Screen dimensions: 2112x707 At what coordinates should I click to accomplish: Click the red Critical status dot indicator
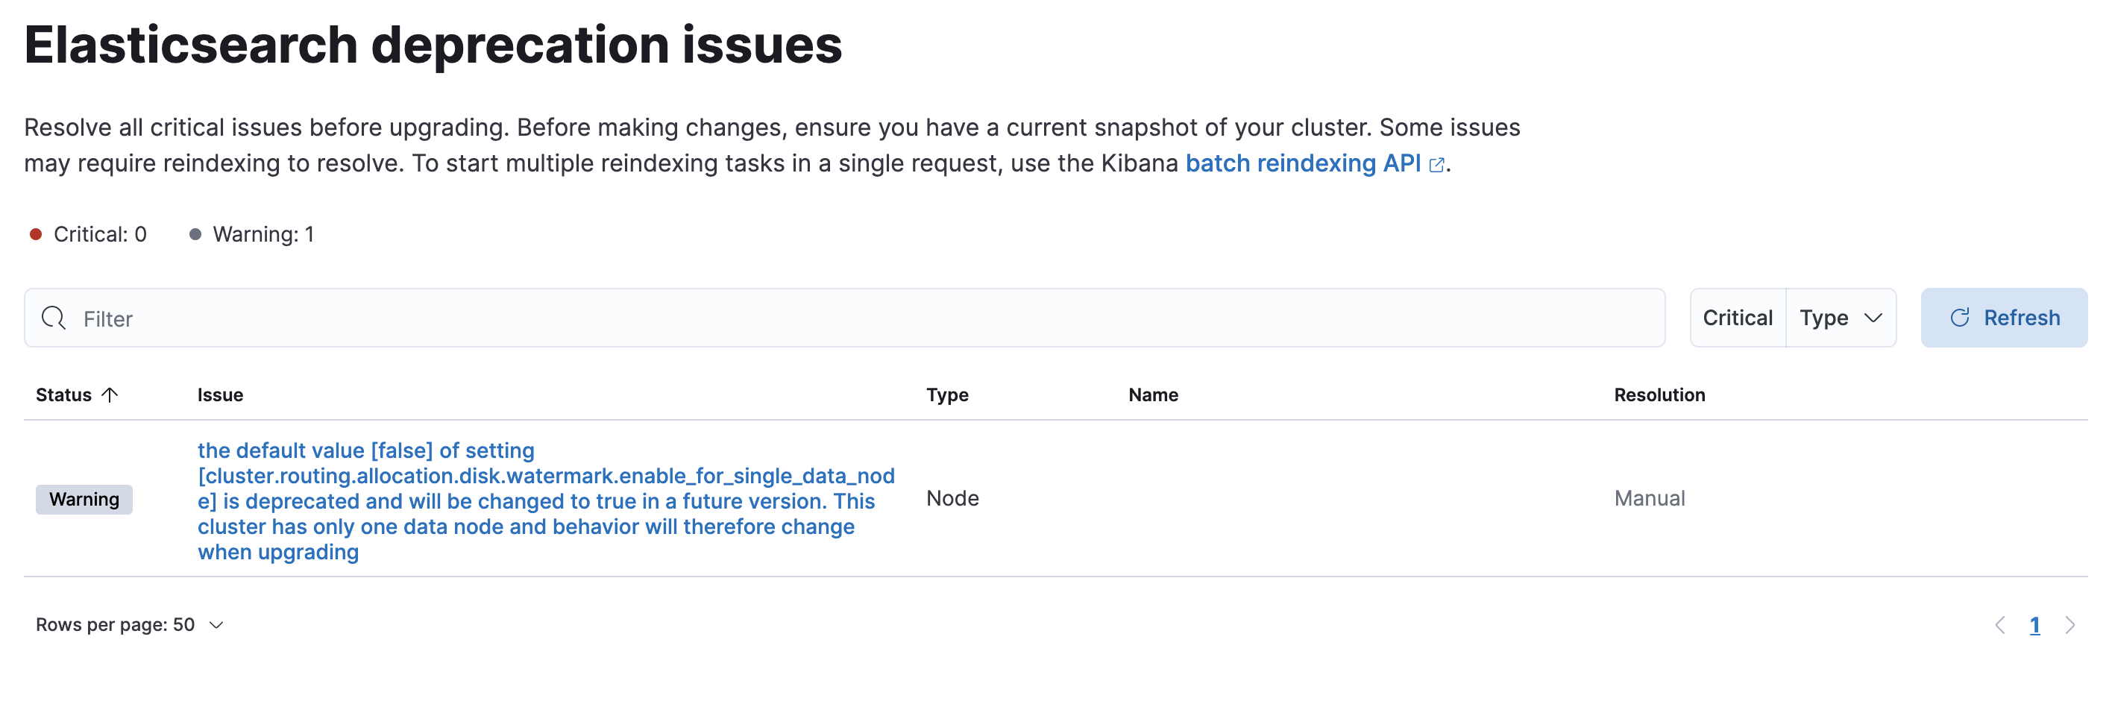pos(34,233)
